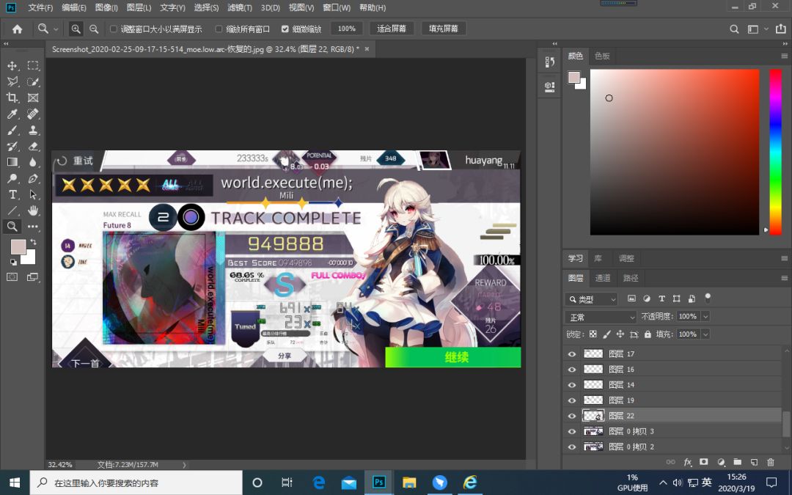The width and height of the screenshot is (792, 495).
Task: Open the 滤镜(T) menu
Action: tap(239, 7)
